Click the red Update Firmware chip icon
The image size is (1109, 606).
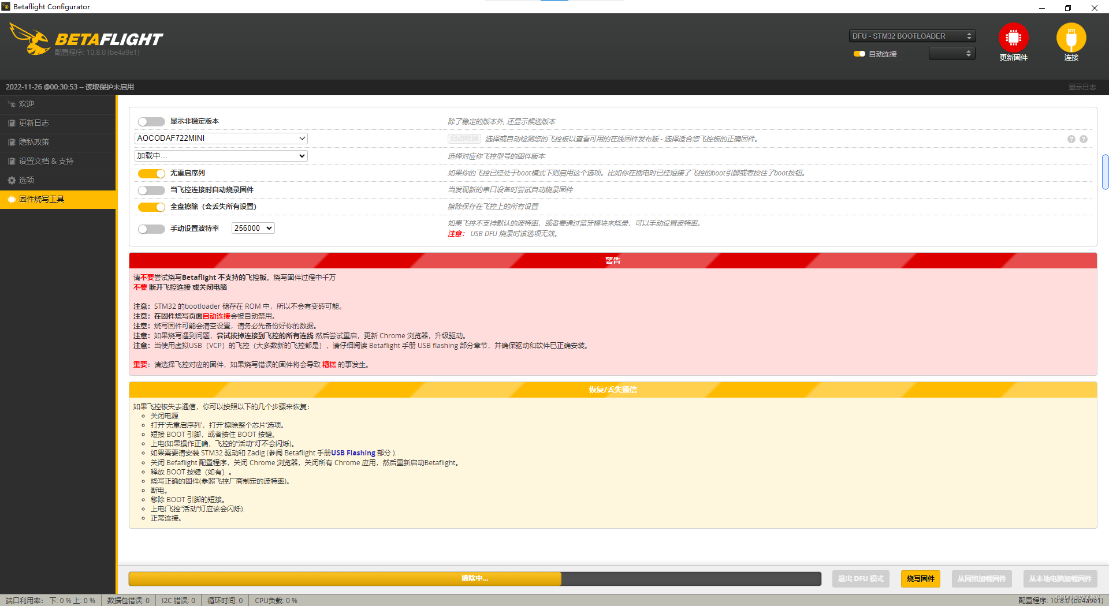tap(1013, 38)
